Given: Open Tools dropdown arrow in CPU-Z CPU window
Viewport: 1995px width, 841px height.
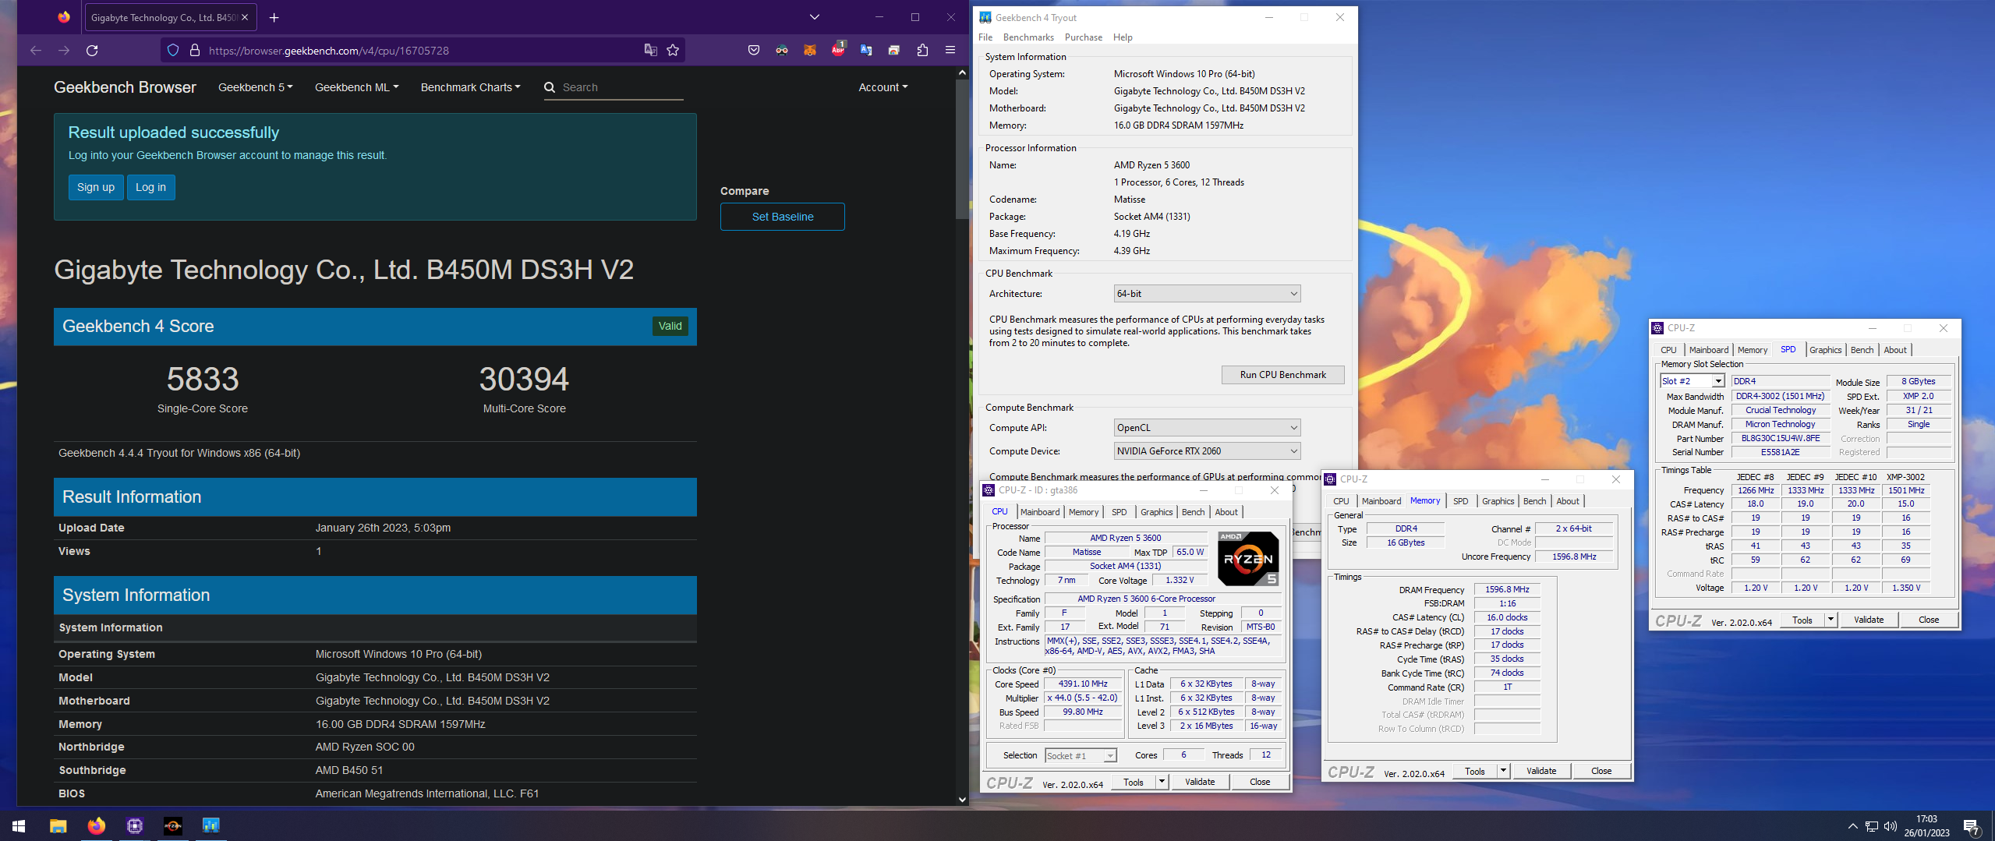Looking at the screenshot, I should [x=1161, y=782].
